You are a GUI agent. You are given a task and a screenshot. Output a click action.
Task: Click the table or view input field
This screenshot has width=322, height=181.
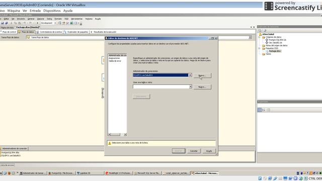[x=161, y=87]
